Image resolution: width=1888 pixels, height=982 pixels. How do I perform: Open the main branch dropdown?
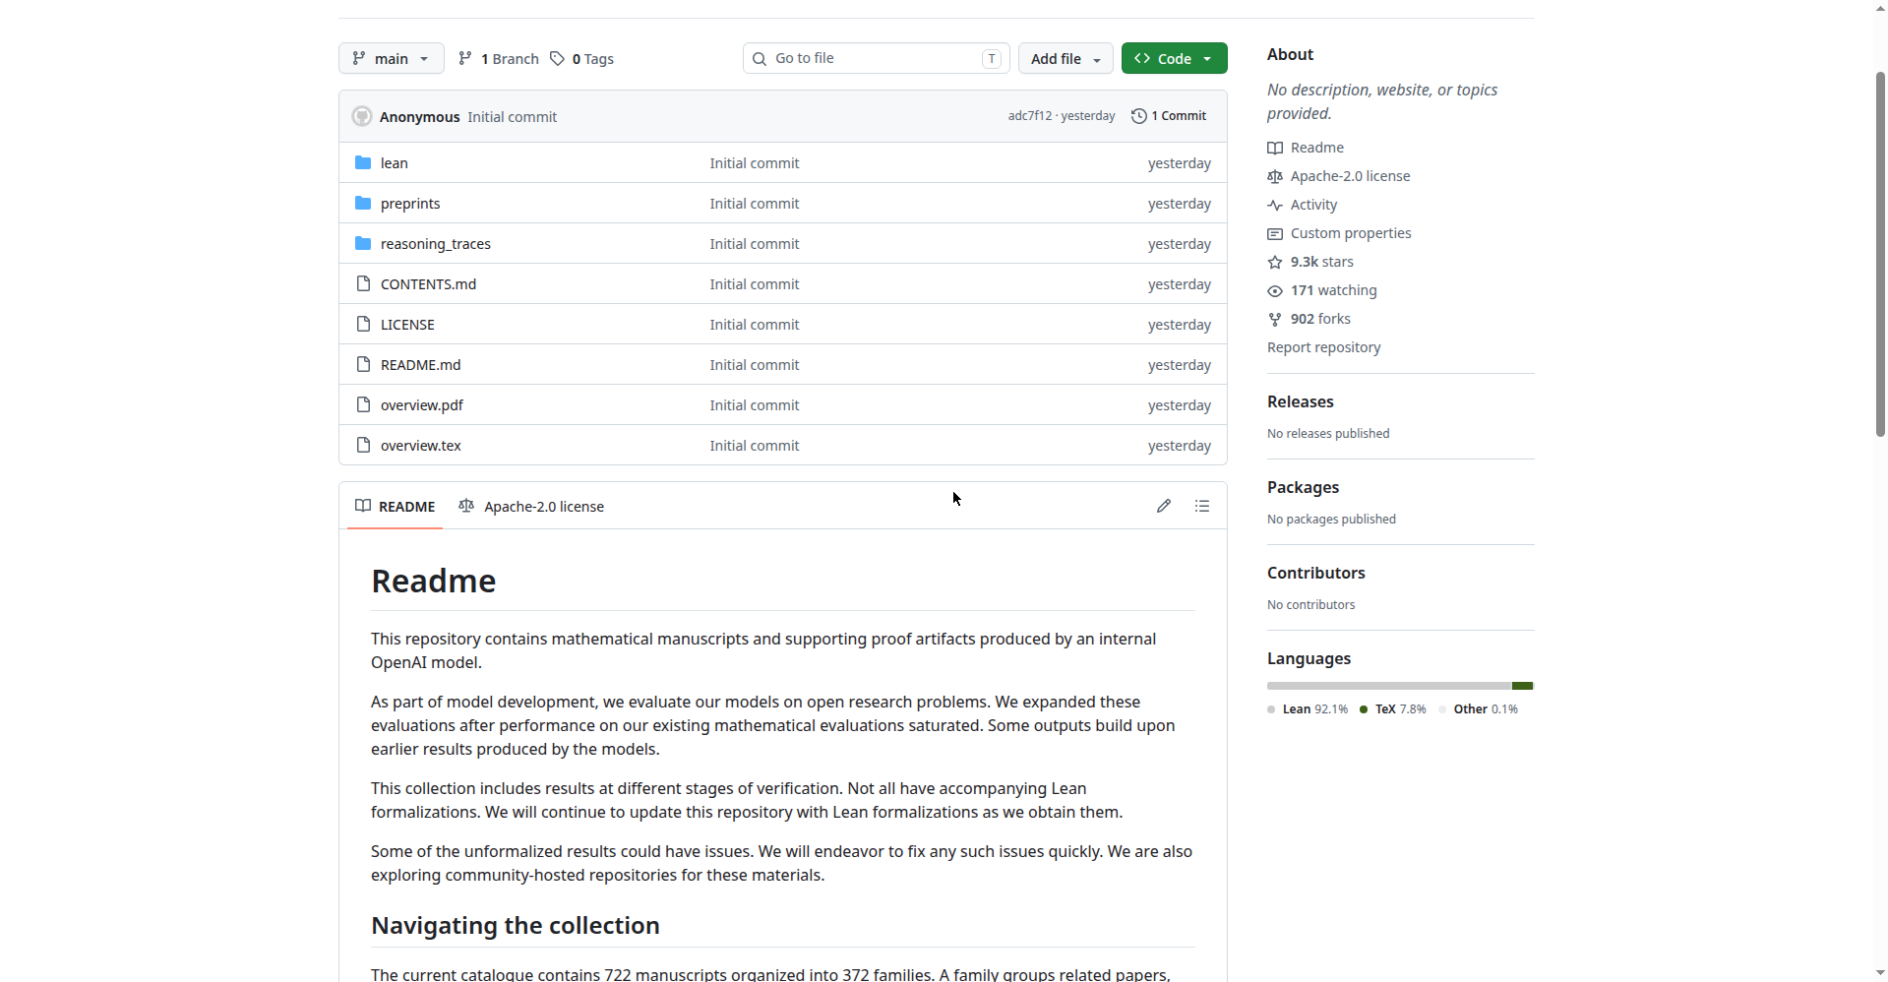pyautogui.click(x=391, y=58)
